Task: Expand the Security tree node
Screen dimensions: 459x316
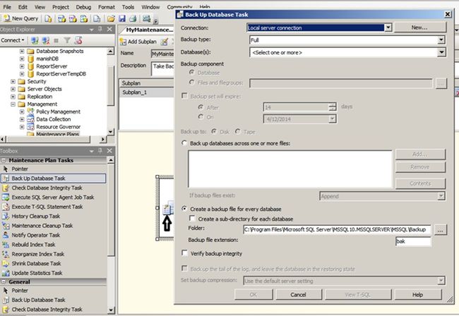Action: point(13,82)
